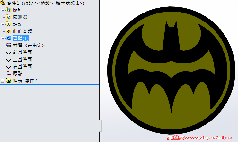Click the 伸長-薄件2 extrude feature icon
Image resolution: width=238 pixels, height=142 pixels.
click(x=9, y=80)
